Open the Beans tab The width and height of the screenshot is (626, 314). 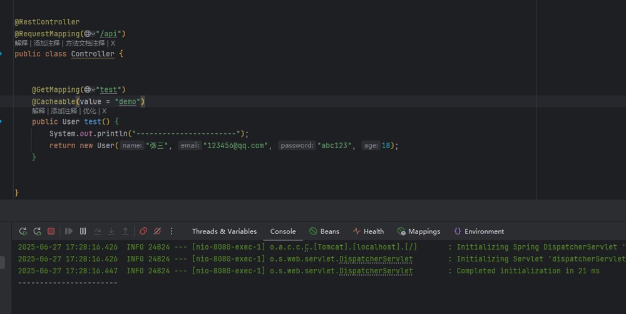(x=324, y=231)
